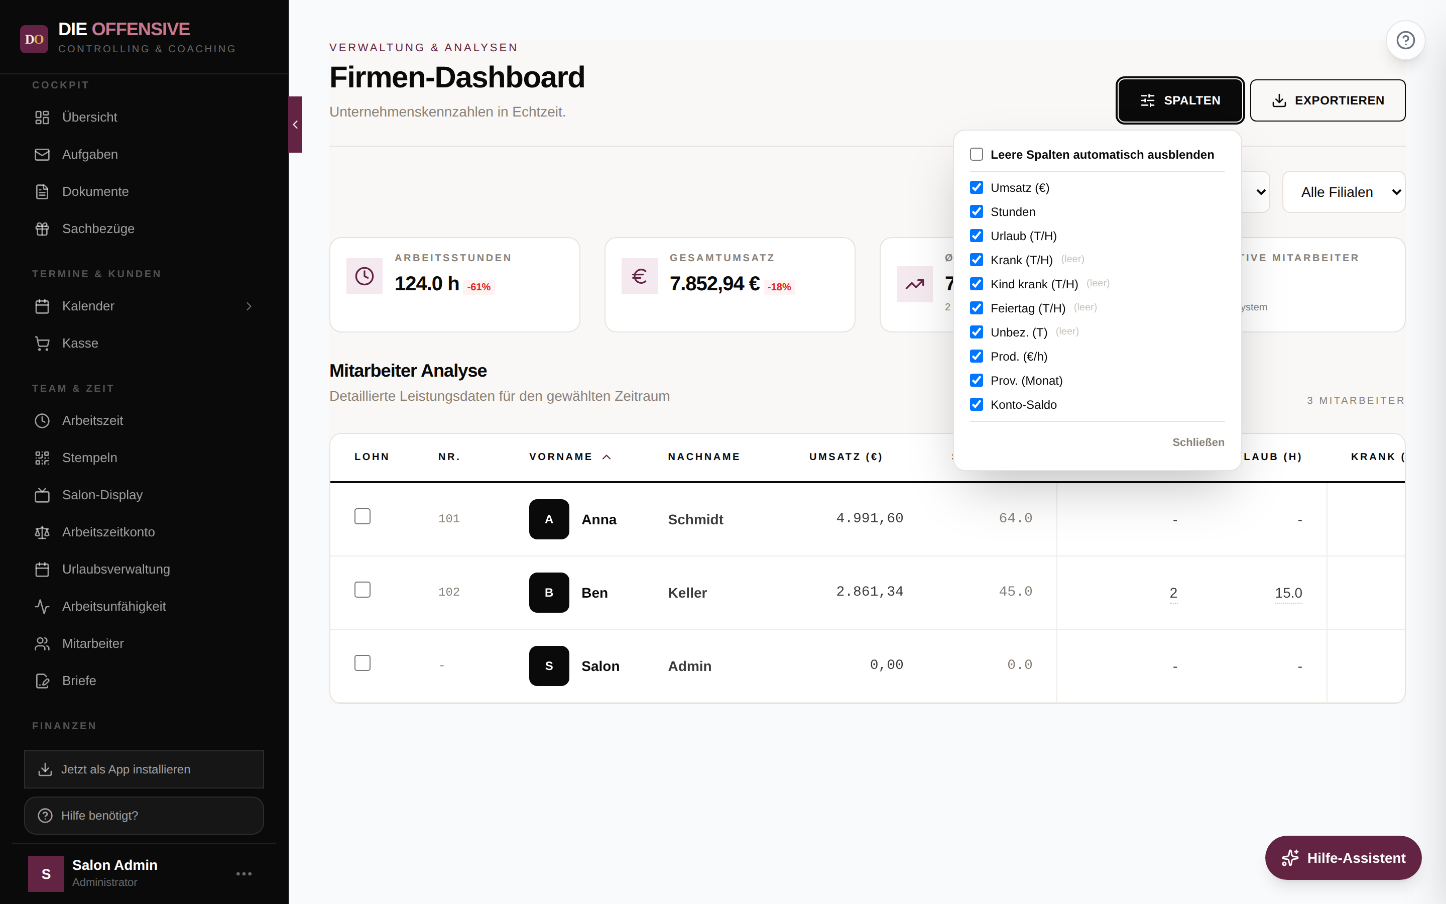
Task: Uncheck the Konto-Saldo column
Action: [x=977, y=405]
